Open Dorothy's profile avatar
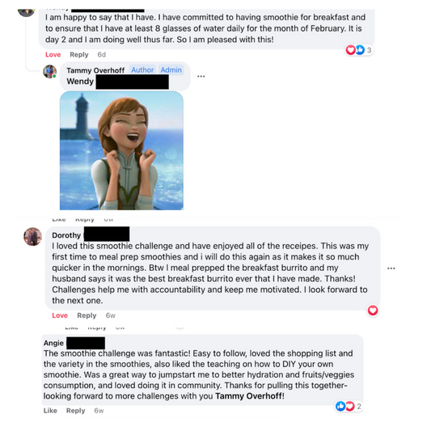This screenshot has height=431, width=431. coord(32,236)
